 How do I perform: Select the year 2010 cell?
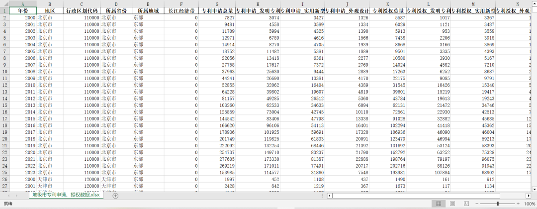22,85
